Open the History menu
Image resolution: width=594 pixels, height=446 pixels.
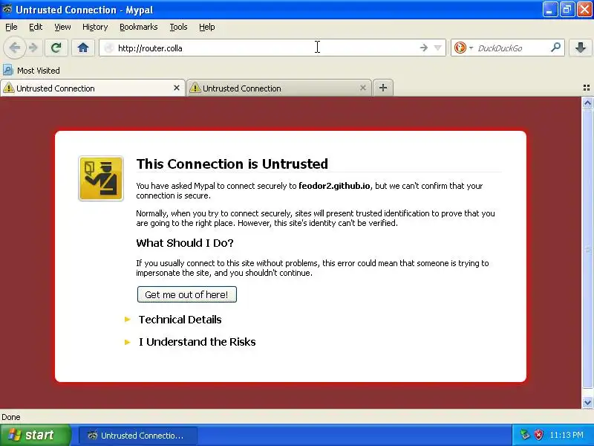[95, 27]
